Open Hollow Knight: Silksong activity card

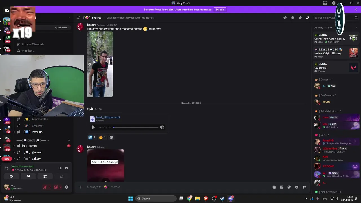point(336,53)
